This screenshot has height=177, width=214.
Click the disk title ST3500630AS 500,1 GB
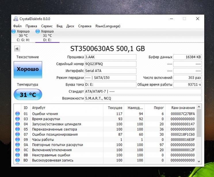108,49
